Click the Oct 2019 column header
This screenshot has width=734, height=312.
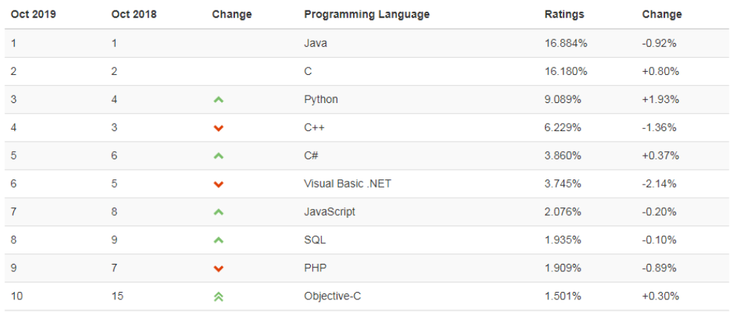[33, 15]
